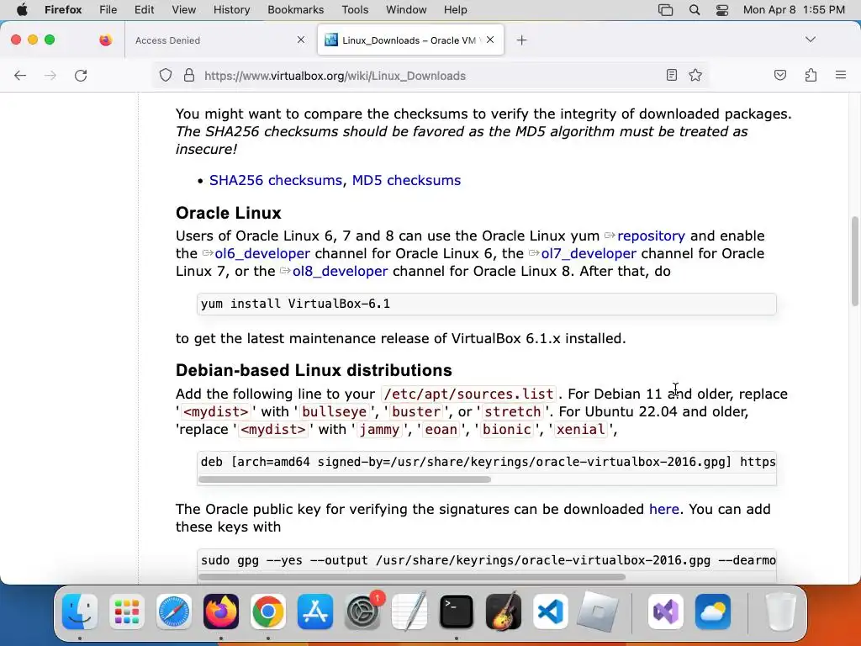
Task: Open Control Center in the menu bar
Action: 722,10
